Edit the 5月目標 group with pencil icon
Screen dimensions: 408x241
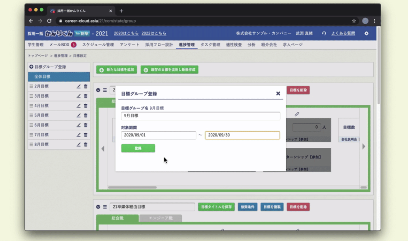[78, 115]
